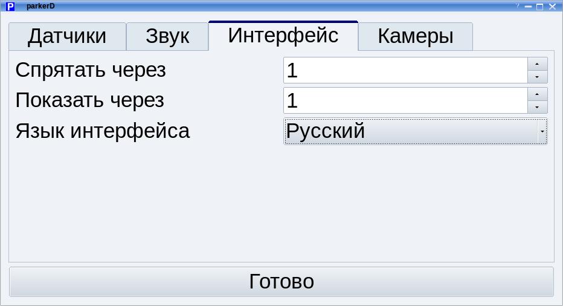Screen dimensions: 563x306
Task: Maximize the parkerD window
Action: point(540,7)
